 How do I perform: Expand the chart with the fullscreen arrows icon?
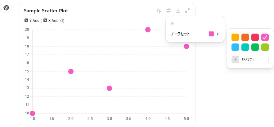click(x=187, y=10)
